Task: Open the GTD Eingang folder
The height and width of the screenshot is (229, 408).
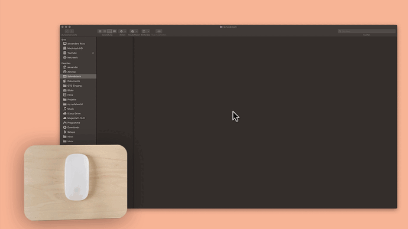Action: coord(78,86)
